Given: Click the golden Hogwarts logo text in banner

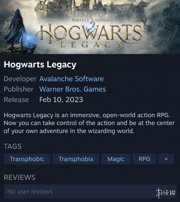Looking at the screenshot, I should click(89, 34).
